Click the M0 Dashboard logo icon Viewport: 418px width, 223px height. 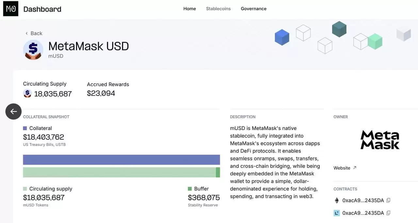(11, 9)
